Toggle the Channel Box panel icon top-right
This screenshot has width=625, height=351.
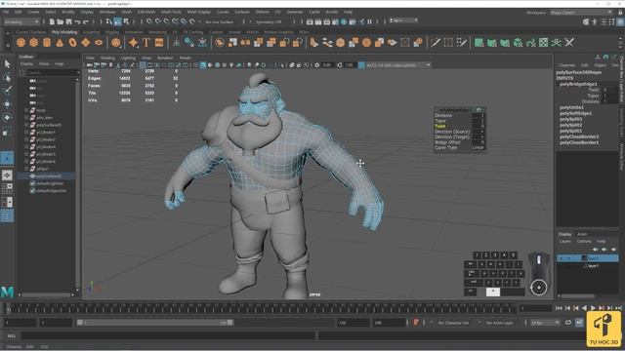(620, 21)
